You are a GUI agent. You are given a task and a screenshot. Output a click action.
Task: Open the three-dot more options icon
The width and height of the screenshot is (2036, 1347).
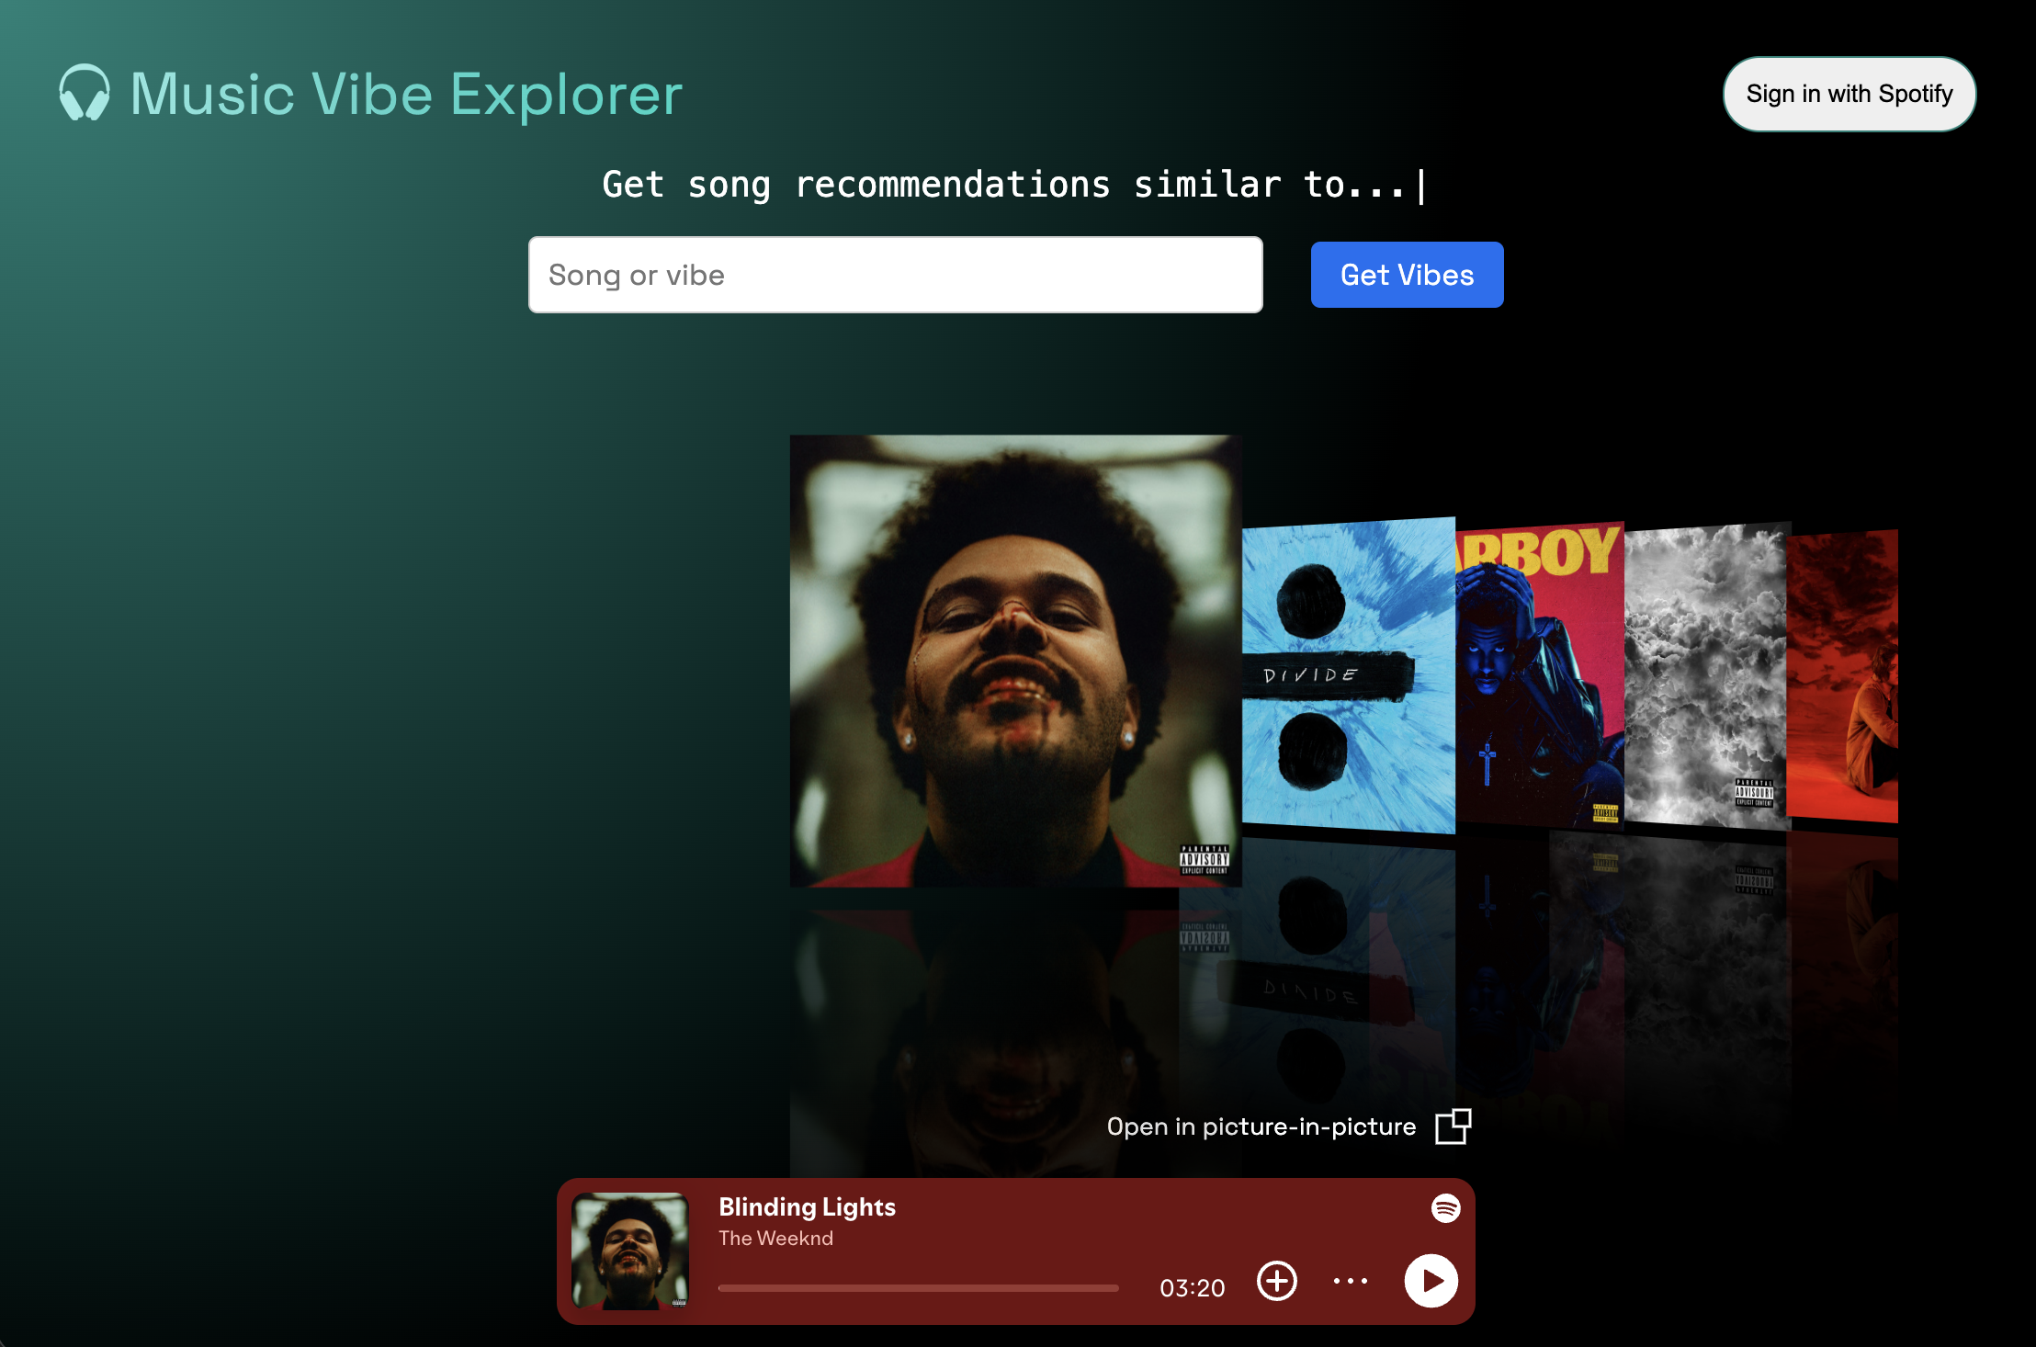pos(1350,1281)
